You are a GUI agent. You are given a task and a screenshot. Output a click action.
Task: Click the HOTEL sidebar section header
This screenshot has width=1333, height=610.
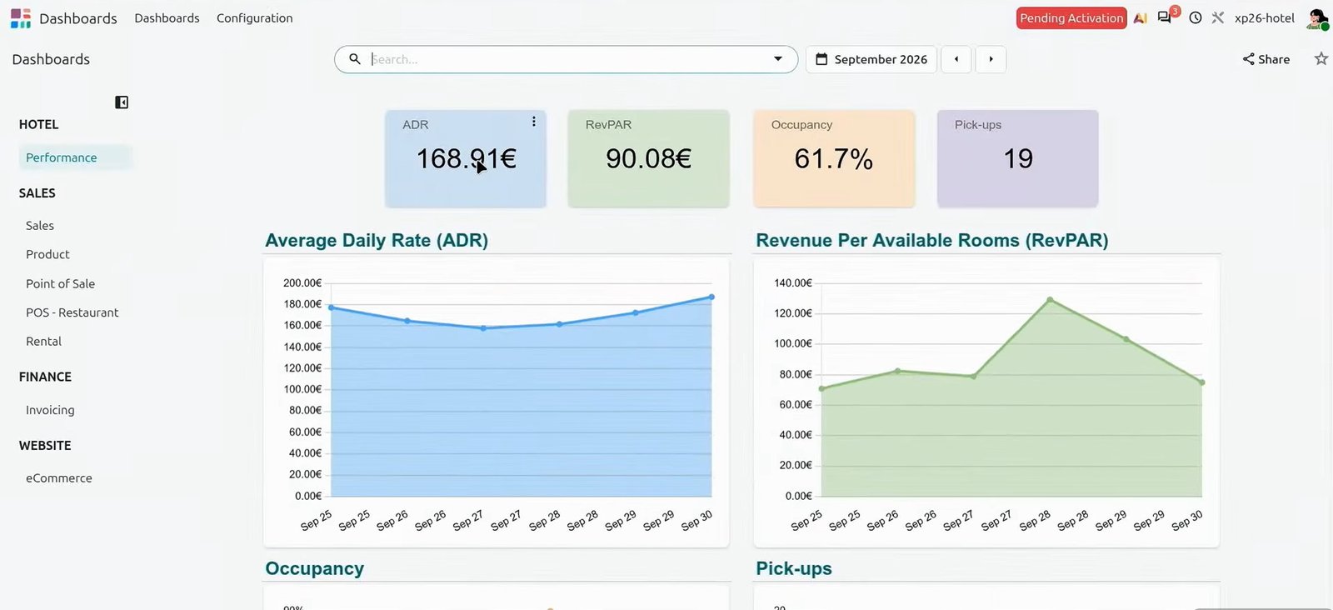pyautogui.click(x=38, y=124)
